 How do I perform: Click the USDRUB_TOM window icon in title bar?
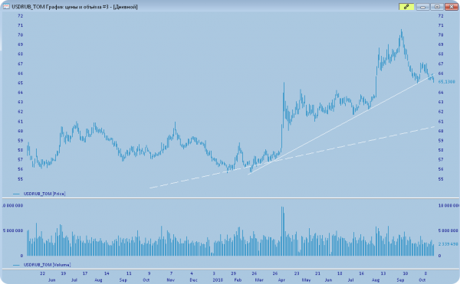point(6,6)
